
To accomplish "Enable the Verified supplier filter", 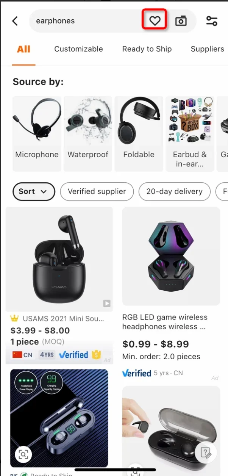I will click(x=97, y=191).
